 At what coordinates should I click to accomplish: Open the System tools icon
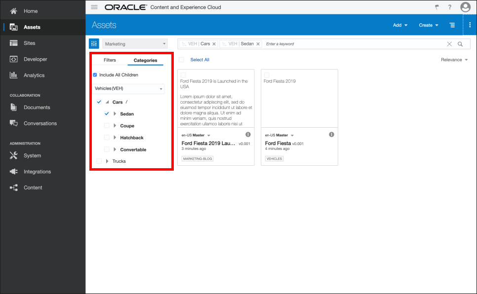coord(13,155)
